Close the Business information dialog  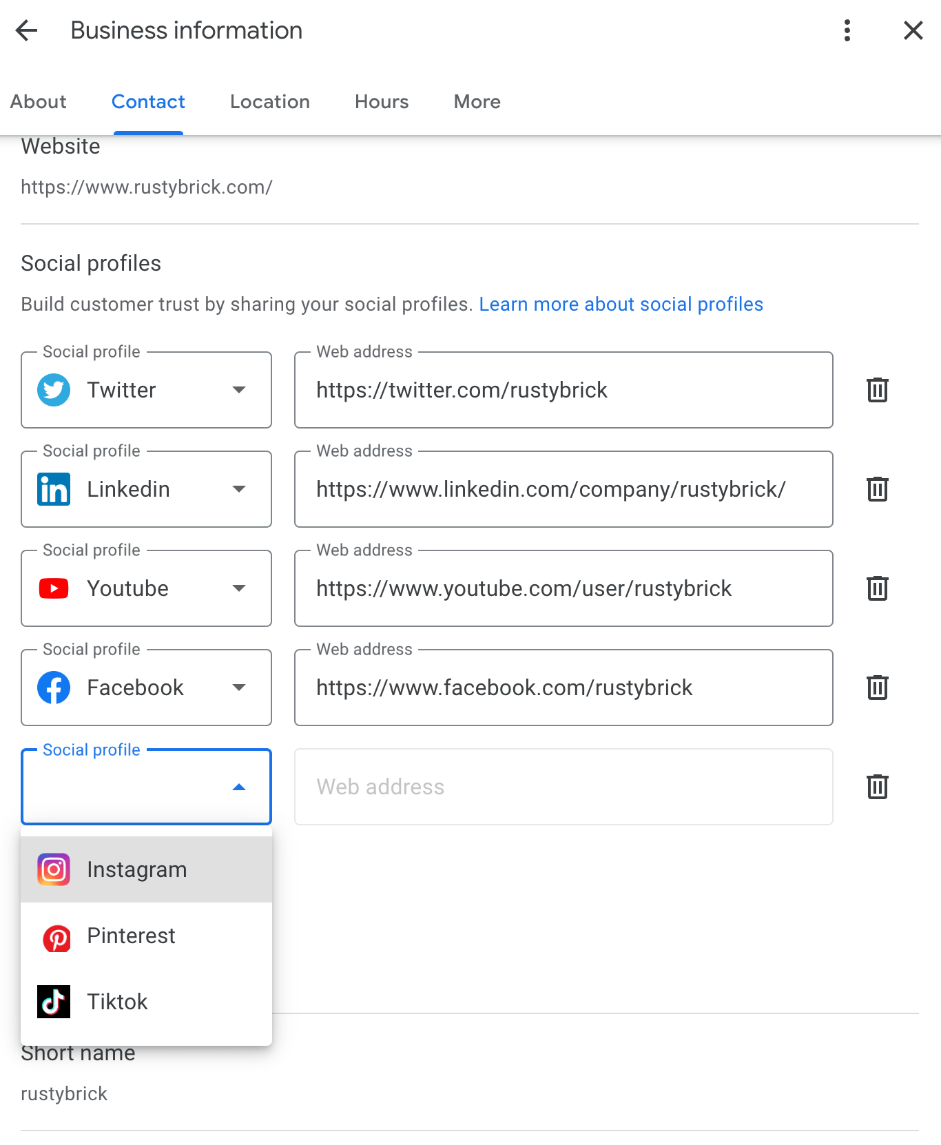tap(913, 30)
